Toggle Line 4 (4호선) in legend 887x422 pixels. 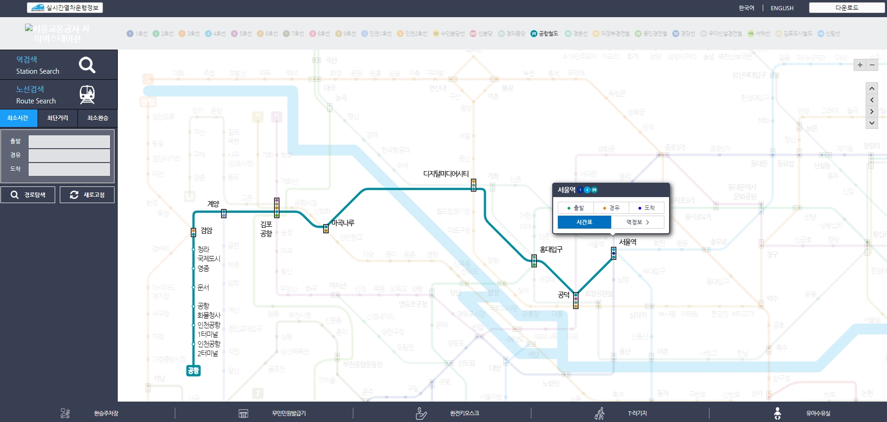215,33
